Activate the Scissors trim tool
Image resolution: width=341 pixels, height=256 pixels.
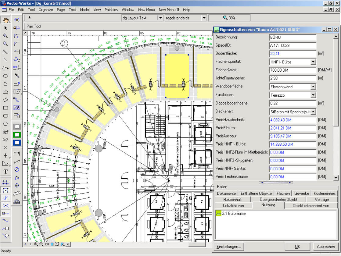click(x=17, y=67)
